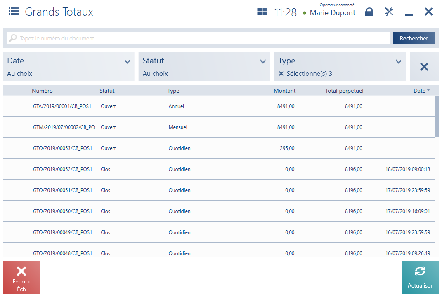Select row GTA/2019/00001/CB_POS1
Screen dimensions: 442x297
point(219,106)
